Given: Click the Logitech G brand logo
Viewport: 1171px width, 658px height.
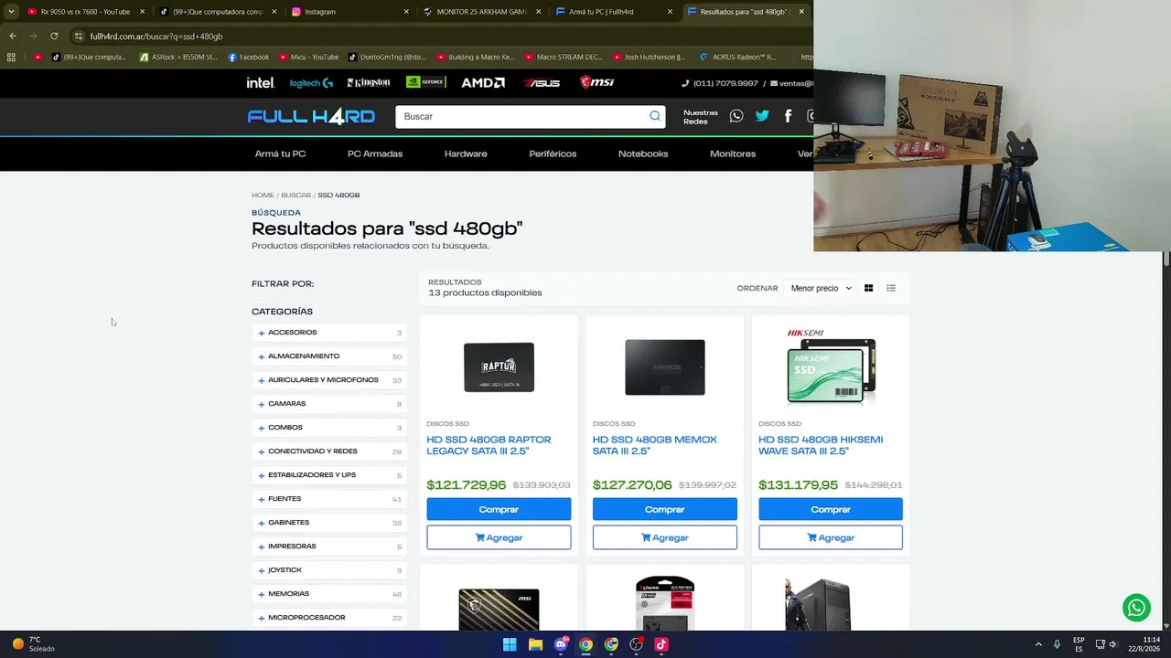Looking at the screenshot, I should tap(311, 83).
